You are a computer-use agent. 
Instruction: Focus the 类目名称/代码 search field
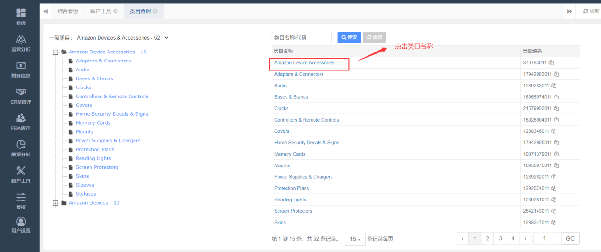point(302,37)
